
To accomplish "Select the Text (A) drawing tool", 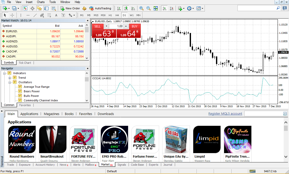I will (x=56, y=15).
